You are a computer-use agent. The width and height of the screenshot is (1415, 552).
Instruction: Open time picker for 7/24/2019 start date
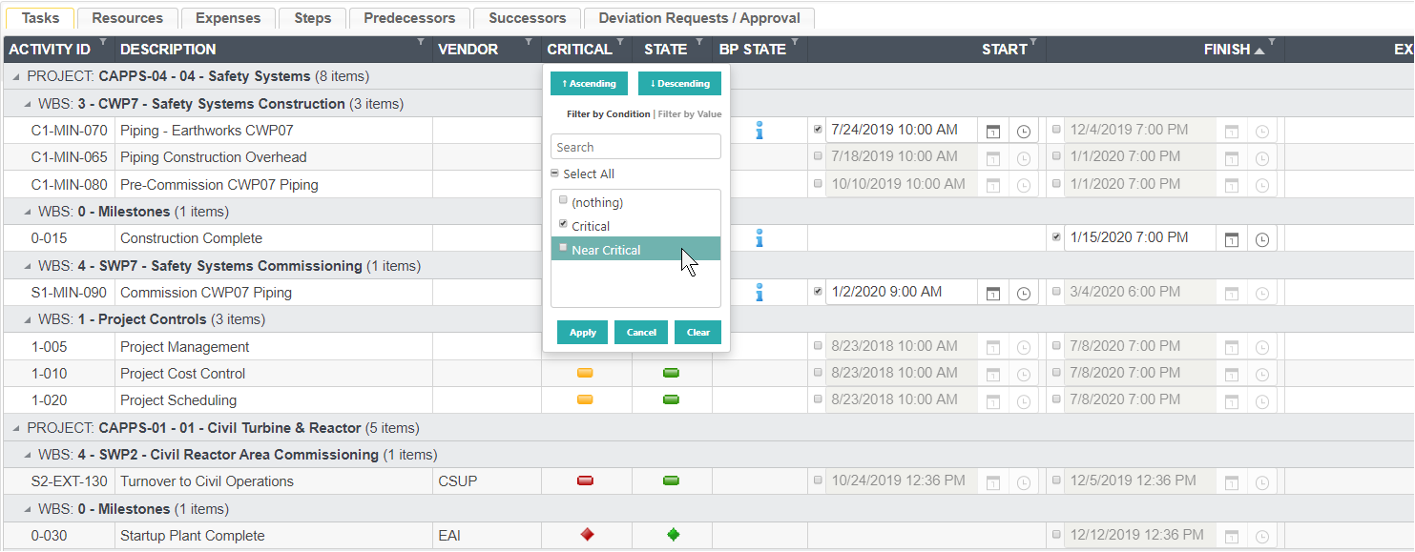point(1024,131)
